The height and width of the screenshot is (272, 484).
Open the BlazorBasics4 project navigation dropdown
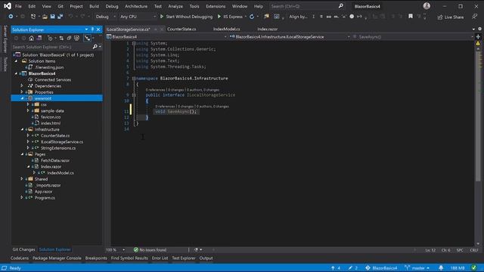pyautogui.click(x=166, y=37)
